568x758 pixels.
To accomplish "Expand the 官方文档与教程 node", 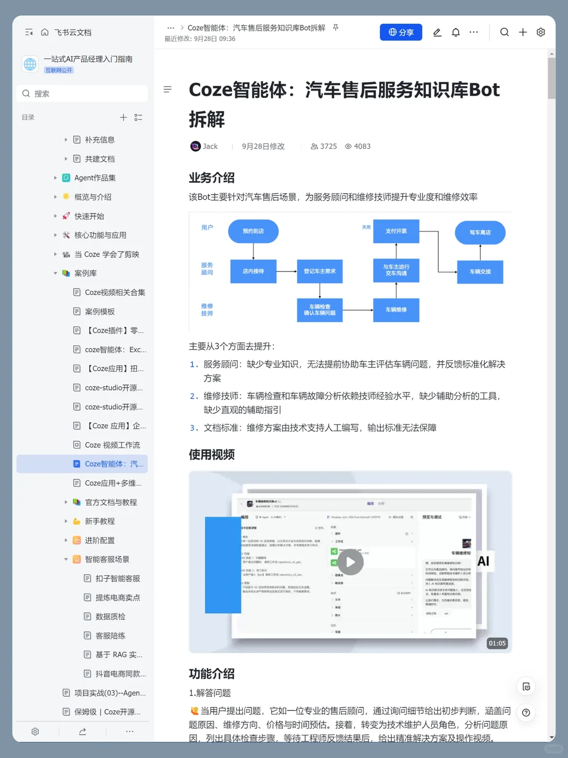I will pos(66,502).
